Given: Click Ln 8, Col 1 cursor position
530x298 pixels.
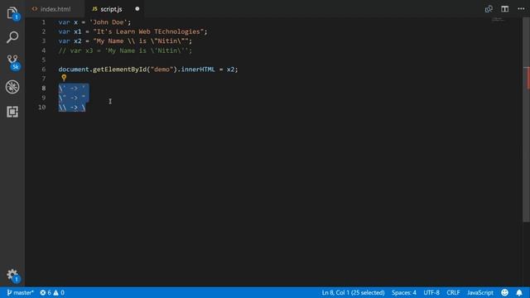Looking at the screenshot, I should pyautogui.click(x=353, y=292).
